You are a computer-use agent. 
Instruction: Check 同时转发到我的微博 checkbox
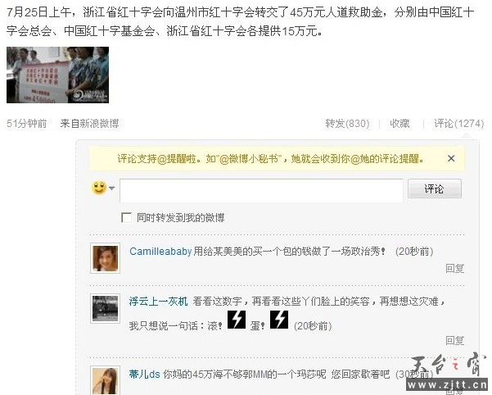pyautogui.click(x=126, y=217)
